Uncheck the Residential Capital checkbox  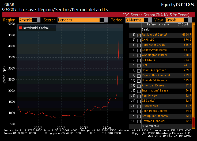click(x=139, y=35)
